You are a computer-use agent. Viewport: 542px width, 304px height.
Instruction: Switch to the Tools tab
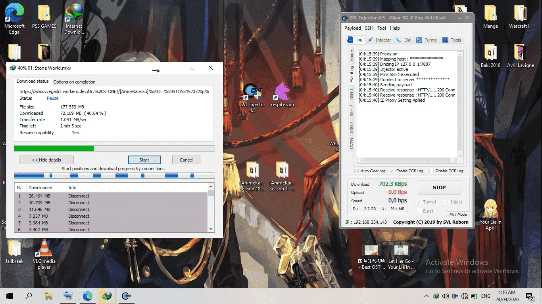coord(452,40)
